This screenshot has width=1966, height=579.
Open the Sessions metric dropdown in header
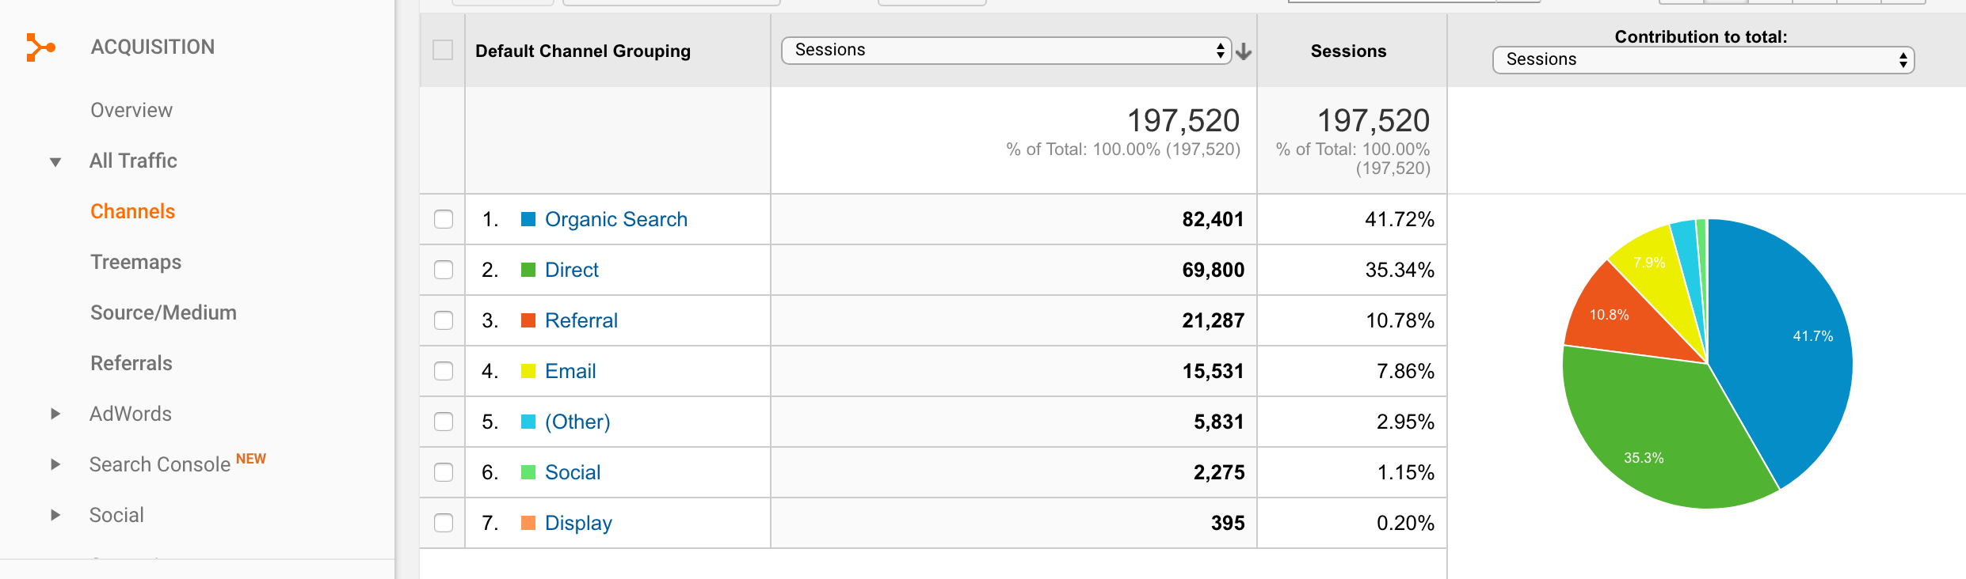pyautogui.click(x=1006, y=51)
